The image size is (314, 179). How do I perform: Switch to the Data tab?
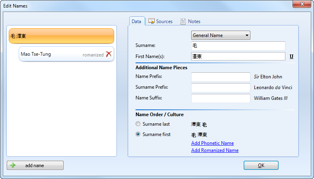(x=136, y=21)
